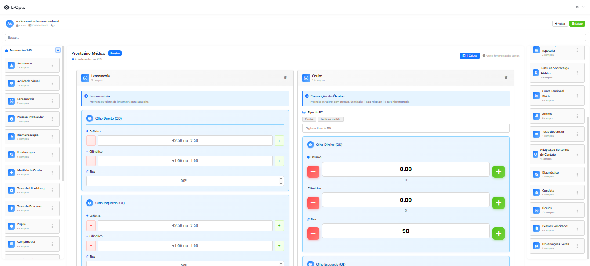Image resolution: width=590 pixels, height=266 pixels.
Task: Click the Voltar button
Action: pos(560,24)
